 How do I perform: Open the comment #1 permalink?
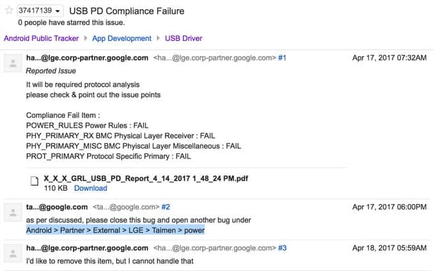point(282,57)
